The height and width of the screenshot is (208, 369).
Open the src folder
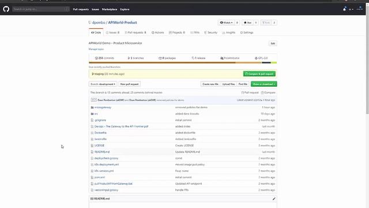(x=96, y=114)
